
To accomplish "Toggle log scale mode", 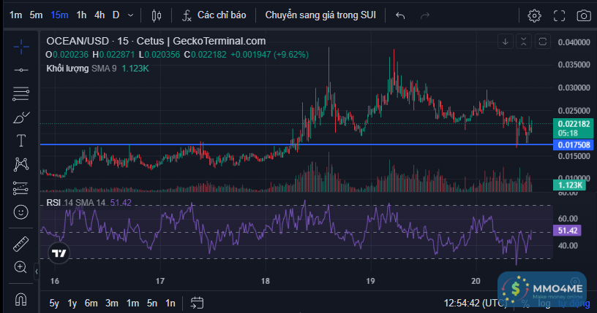I will 544,304.
